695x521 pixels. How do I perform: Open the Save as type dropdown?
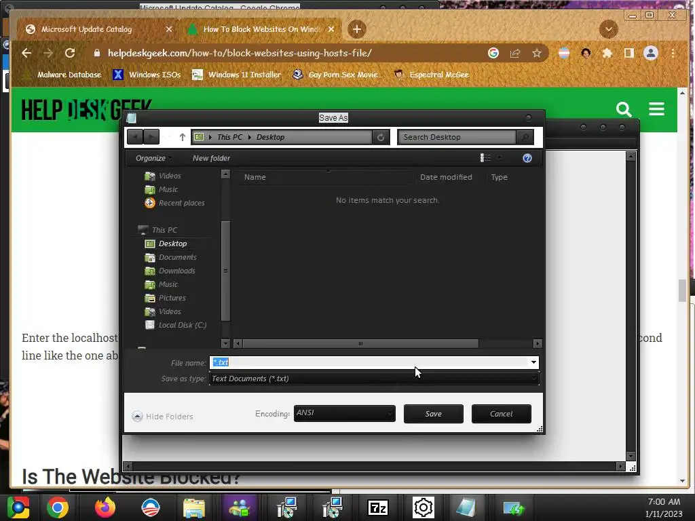(x=374, y=379)
